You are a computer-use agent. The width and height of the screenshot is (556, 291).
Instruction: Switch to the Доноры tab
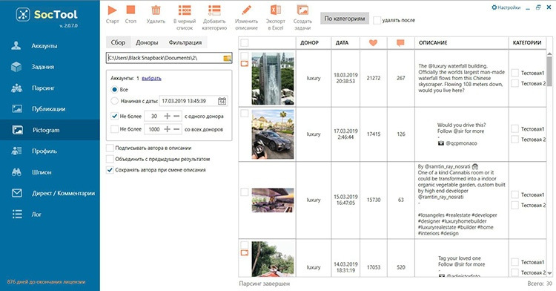[x=147, y=42]
